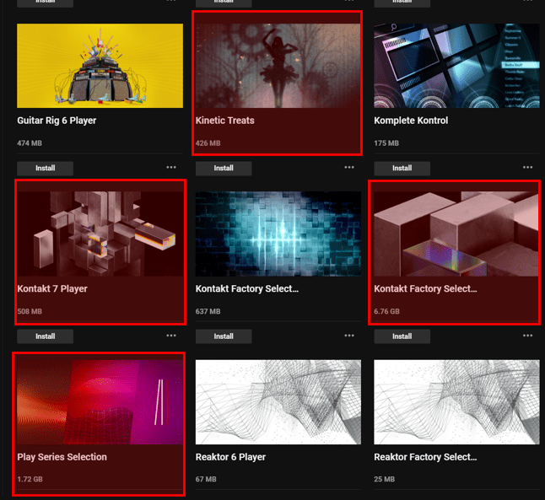Click the 508 MB size label
Image resolution: width=545 pixels, height=500 pixels.
click(30, 311)
